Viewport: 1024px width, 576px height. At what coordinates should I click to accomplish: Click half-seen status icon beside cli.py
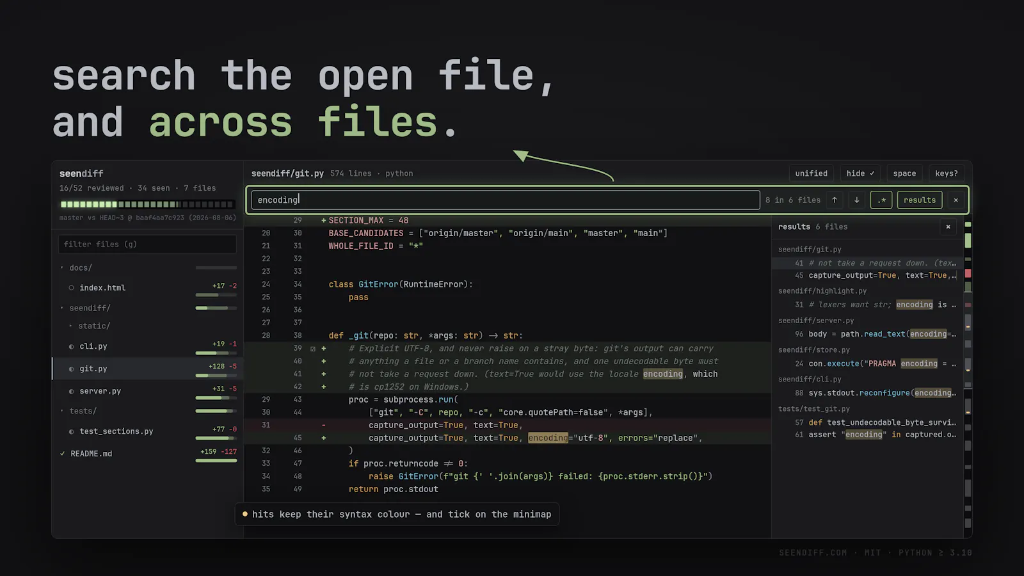coord(71,347)
